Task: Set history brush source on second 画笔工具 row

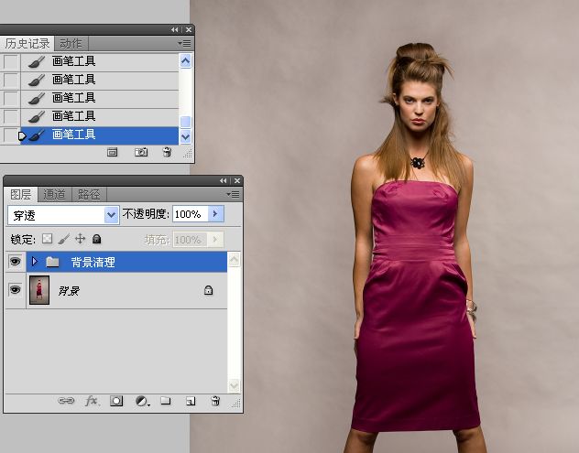Action: coord(10,80)
